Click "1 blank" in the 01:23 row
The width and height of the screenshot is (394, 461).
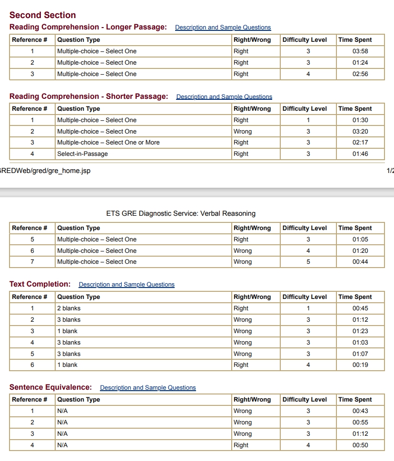pyautogui.click(x=68, y=331)
